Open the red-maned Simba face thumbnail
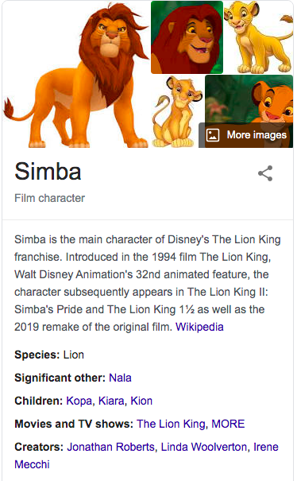This screenshot has height=481, width=297. point(187,37)
